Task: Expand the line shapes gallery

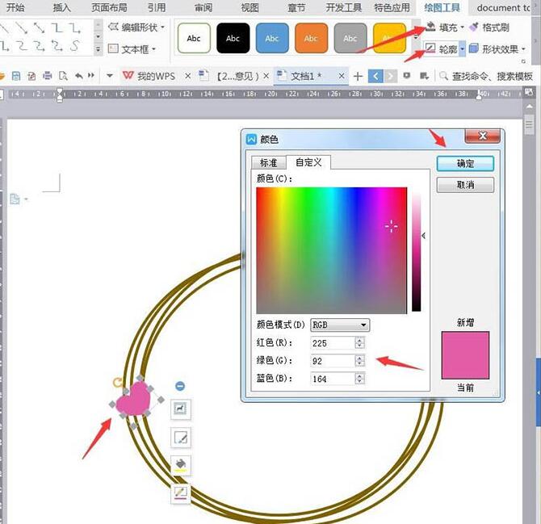Action: [x=99, y=49]
